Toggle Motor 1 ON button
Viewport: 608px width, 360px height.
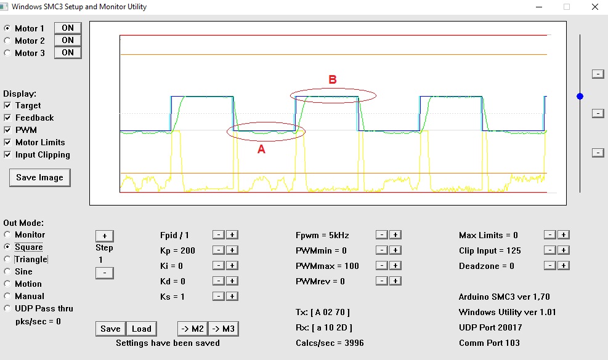68,28
